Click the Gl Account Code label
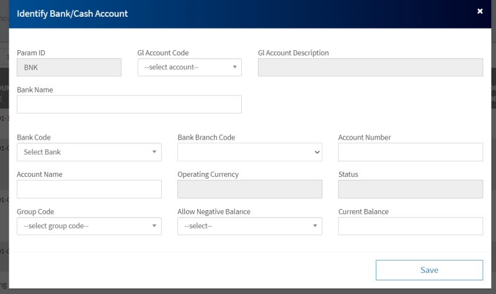496x294 pixels. 162,53
